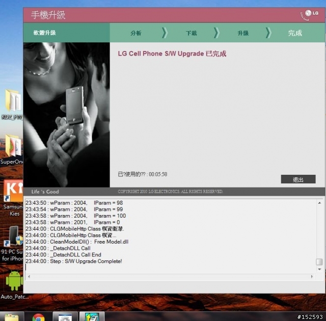The height and width of the screenshot is (321, 326).
Task: Select the 分析 step tab
Action: (x=136, y=33)
